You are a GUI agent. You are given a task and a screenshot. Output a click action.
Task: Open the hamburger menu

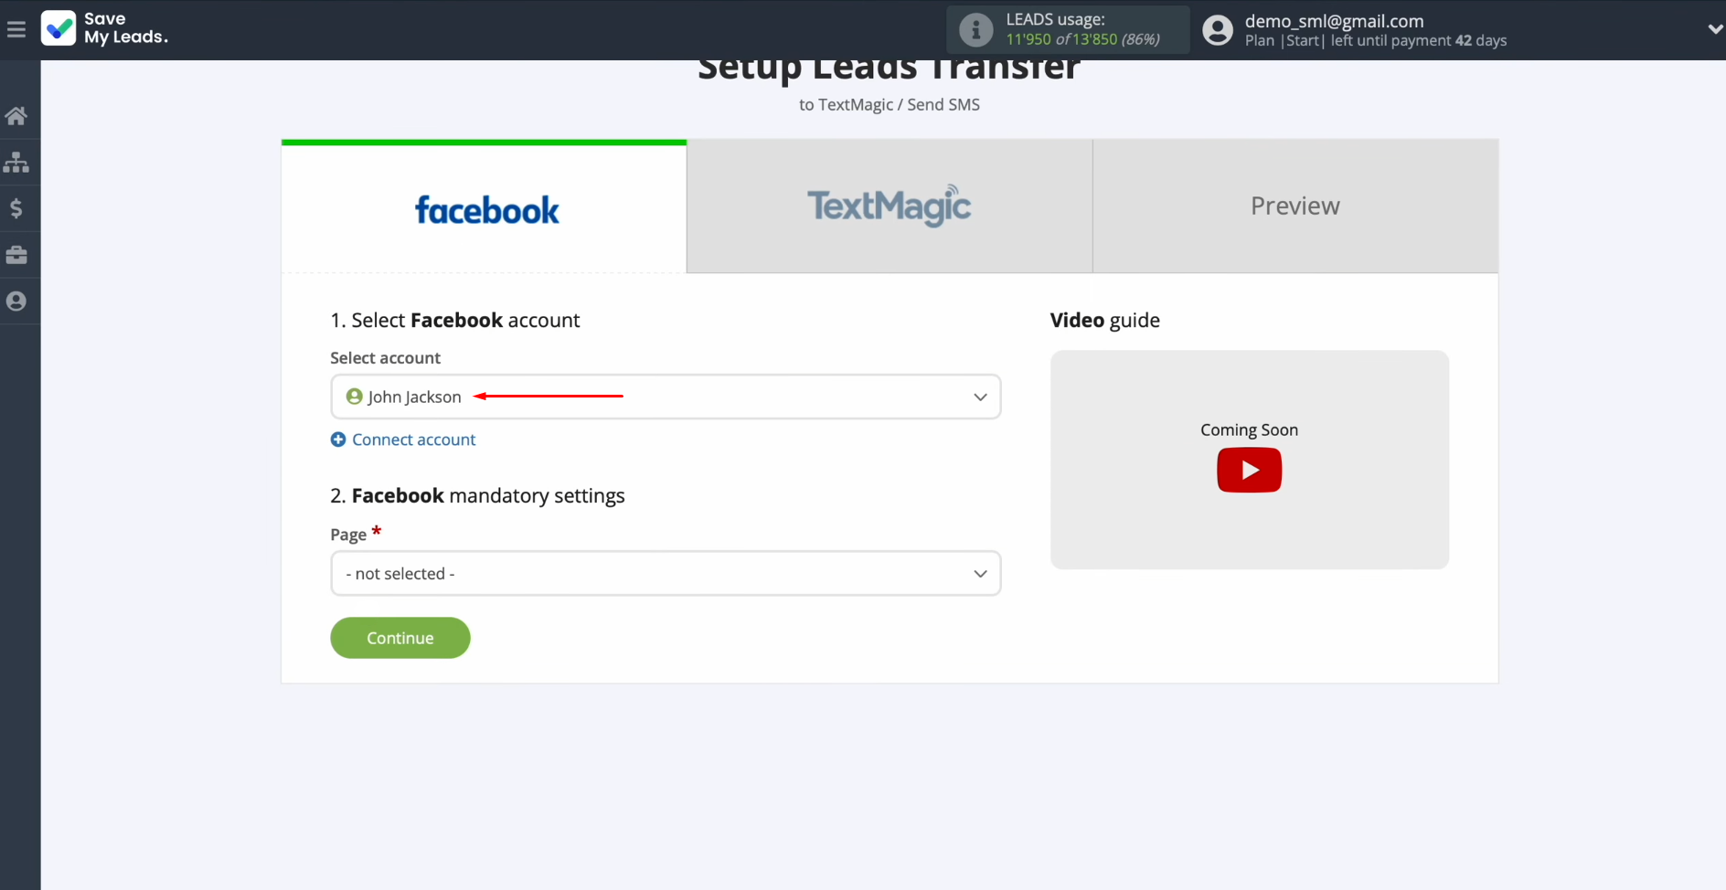click(x=16, y=29)
